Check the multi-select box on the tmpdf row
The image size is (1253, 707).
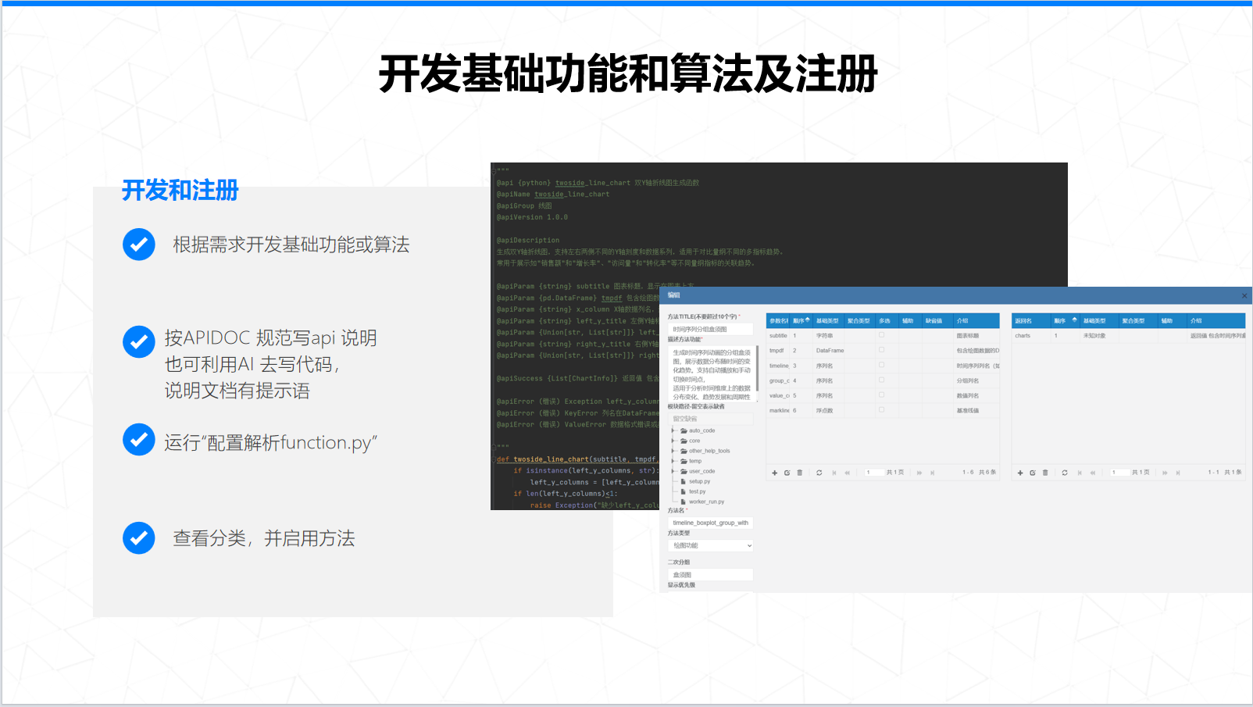(882, 350)
